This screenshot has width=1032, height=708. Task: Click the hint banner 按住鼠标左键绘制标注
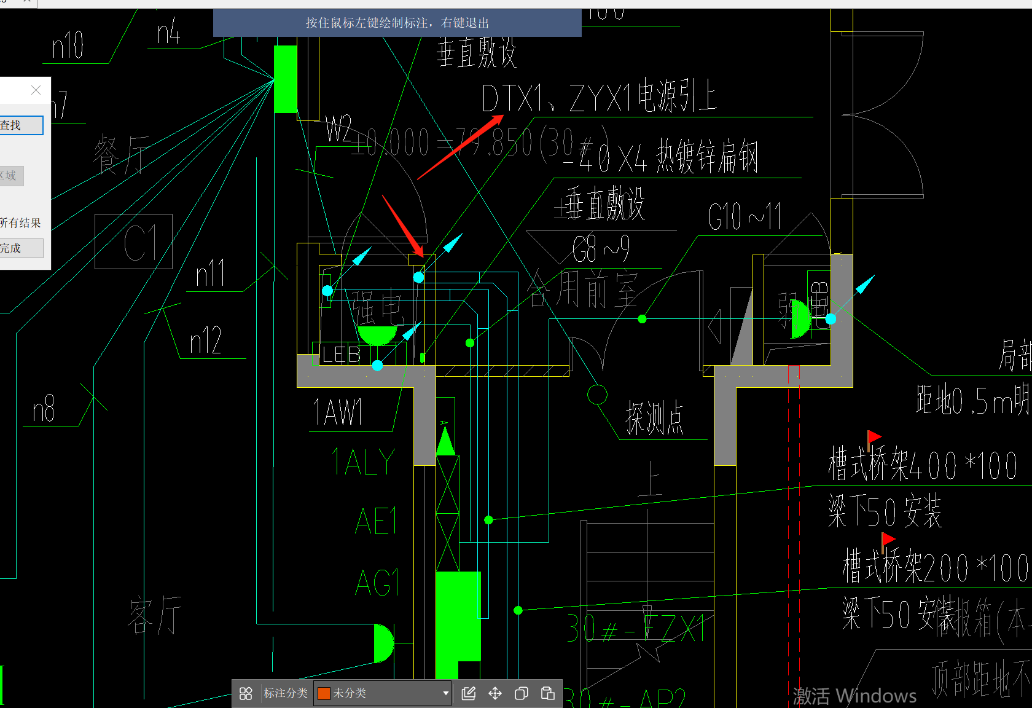coord(397,23)
